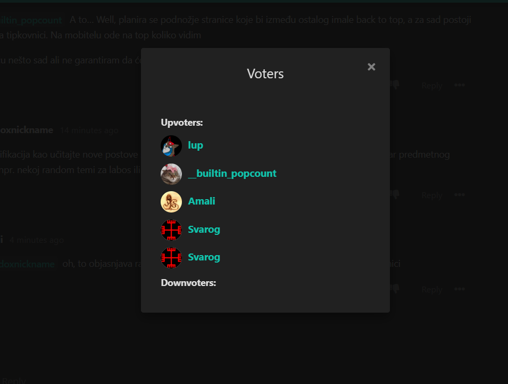
Task: Open more options dots on the topmost comment
Action: tap(460, 85)
